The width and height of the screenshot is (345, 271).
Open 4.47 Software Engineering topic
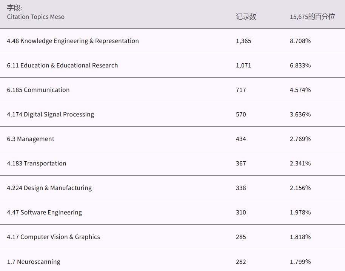44,212
